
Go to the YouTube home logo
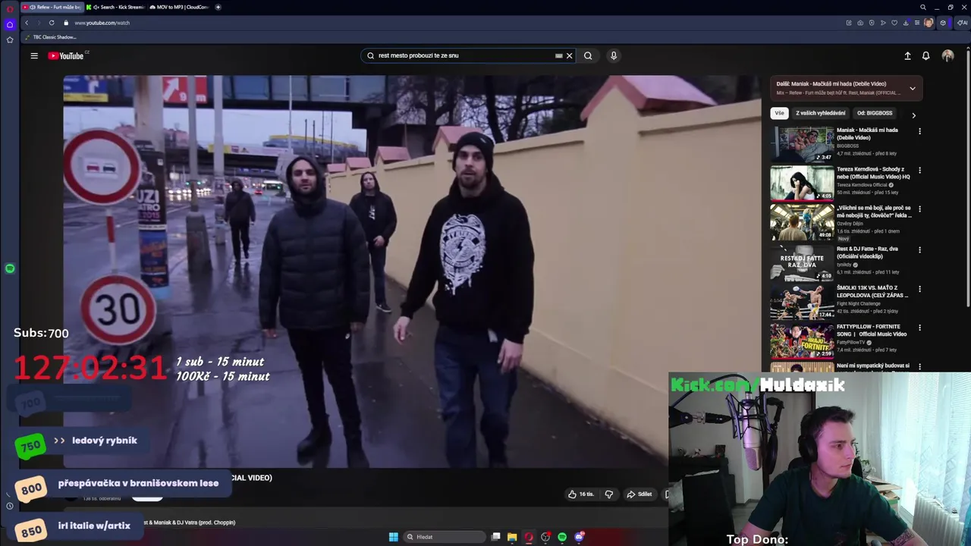click(x=68, y=55)
